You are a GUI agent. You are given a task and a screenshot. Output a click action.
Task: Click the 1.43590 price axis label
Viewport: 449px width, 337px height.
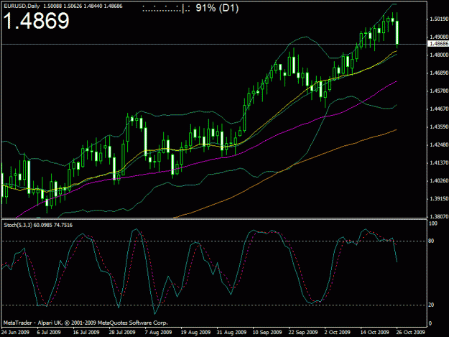[x=439, y=127]
